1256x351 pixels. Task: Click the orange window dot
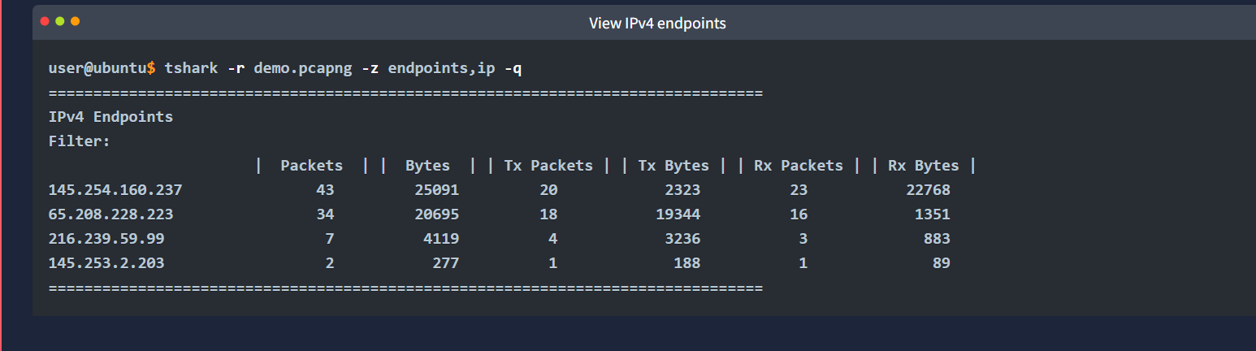pos(75,21)
